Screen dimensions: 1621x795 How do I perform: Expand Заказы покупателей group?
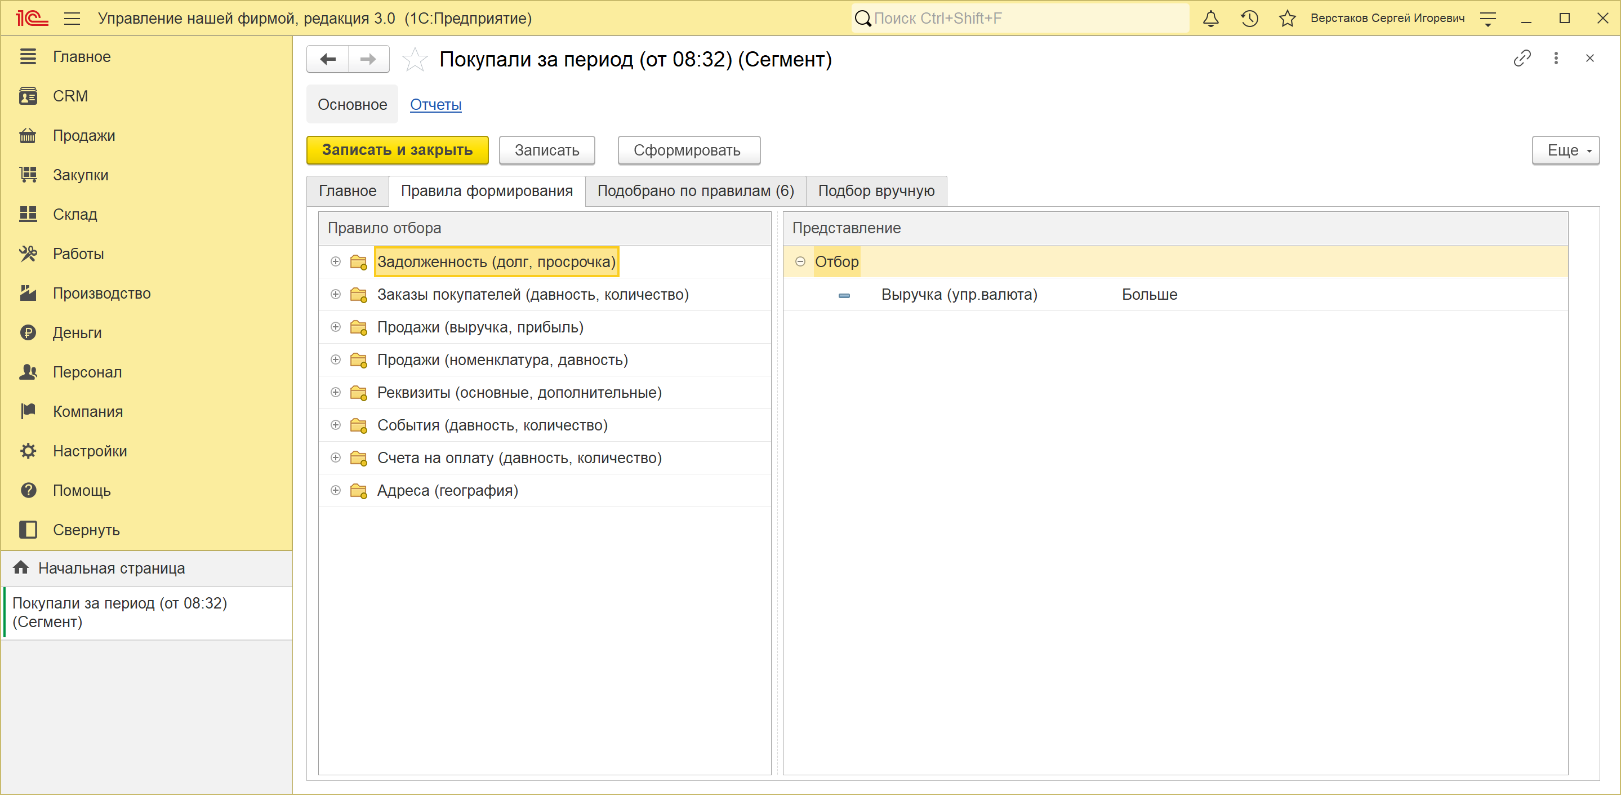tap(335, 295)
